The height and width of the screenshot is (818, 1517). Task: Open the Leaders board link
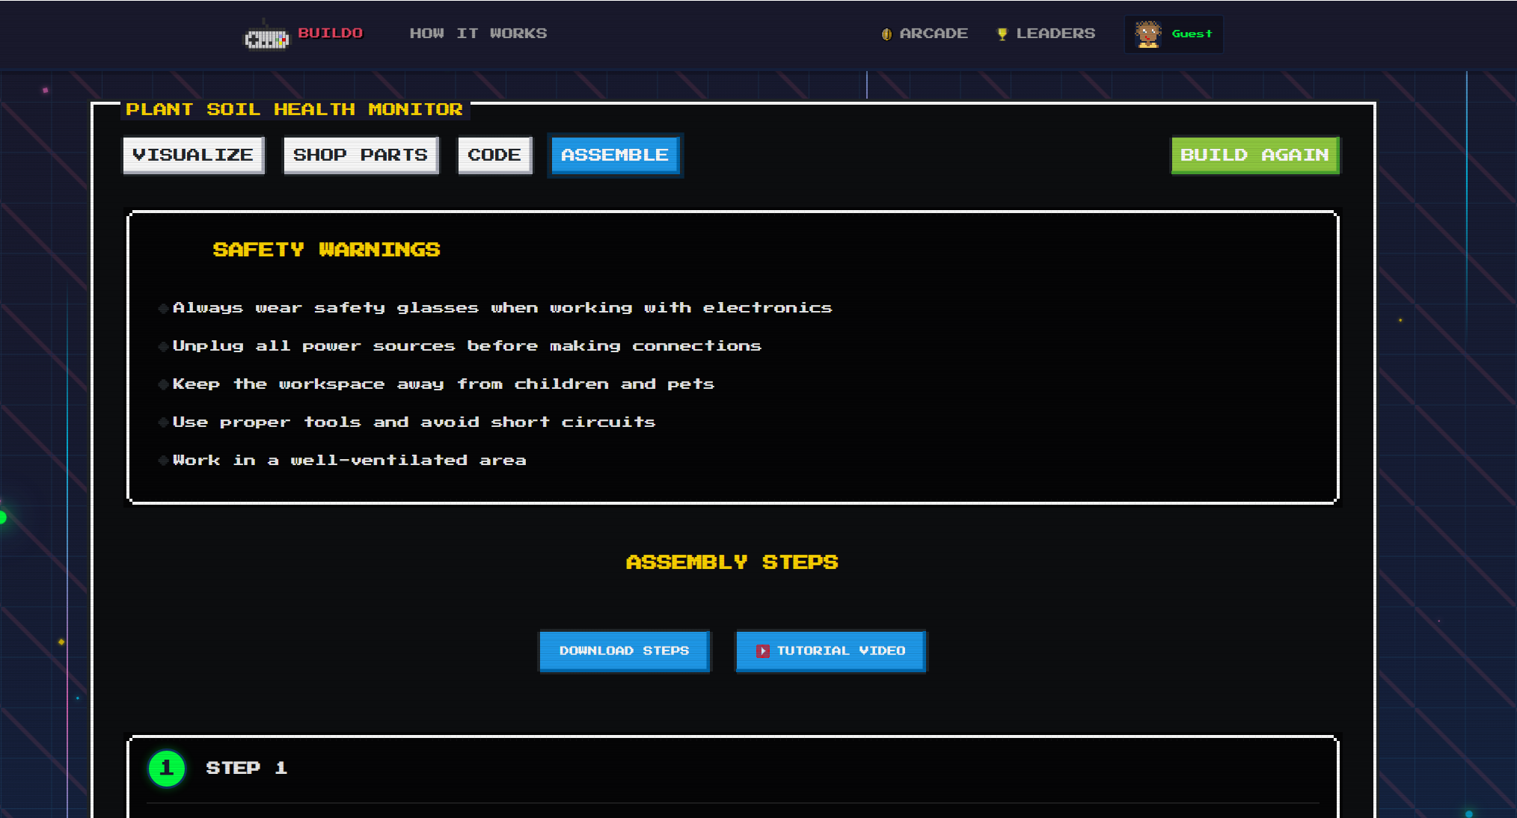(1055, 34)
